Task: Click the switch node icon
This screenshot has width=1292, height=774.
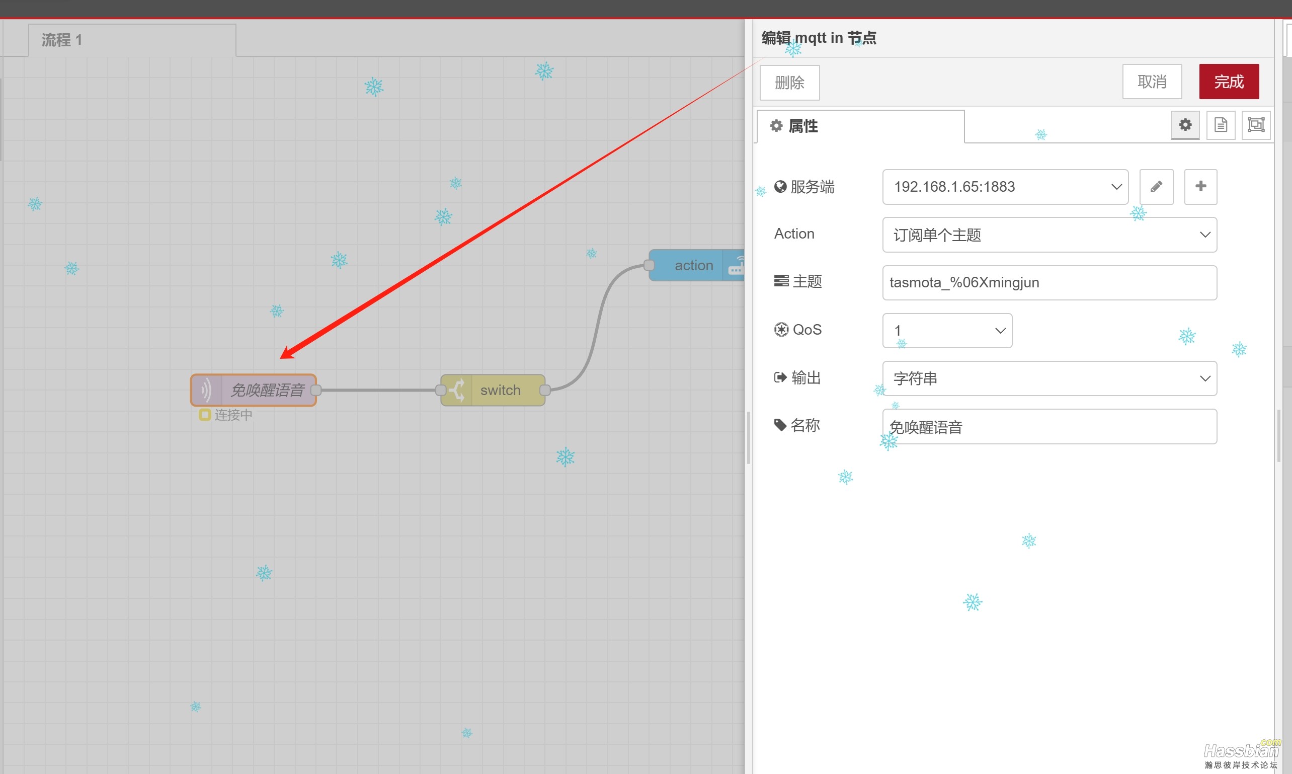Action: tap(457, 390)
